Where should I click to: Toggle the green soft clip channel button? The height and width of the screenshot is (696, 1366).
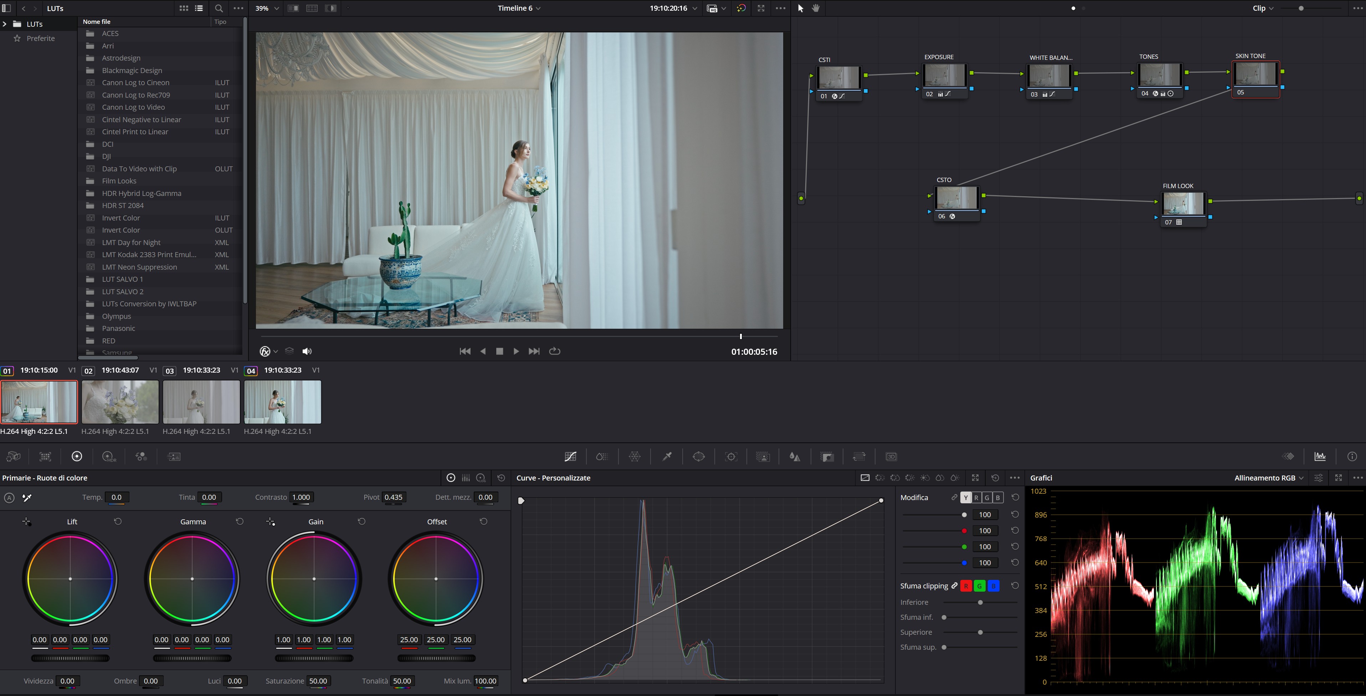click(x=980, y=586)
